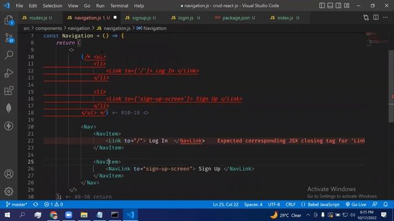This screenshot has width=394, height=221.
Task: Open the Manage gear settings
Action: [x=9, y=192]
